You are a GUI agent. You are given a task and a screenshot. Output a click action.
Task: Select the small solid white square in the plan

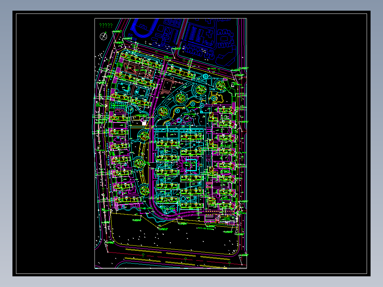coord(144,123)
